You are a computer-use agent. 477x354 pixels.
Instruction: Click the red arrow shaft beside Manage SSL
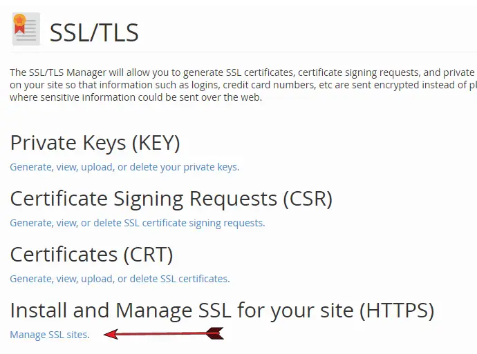click(x=162, y=334)
